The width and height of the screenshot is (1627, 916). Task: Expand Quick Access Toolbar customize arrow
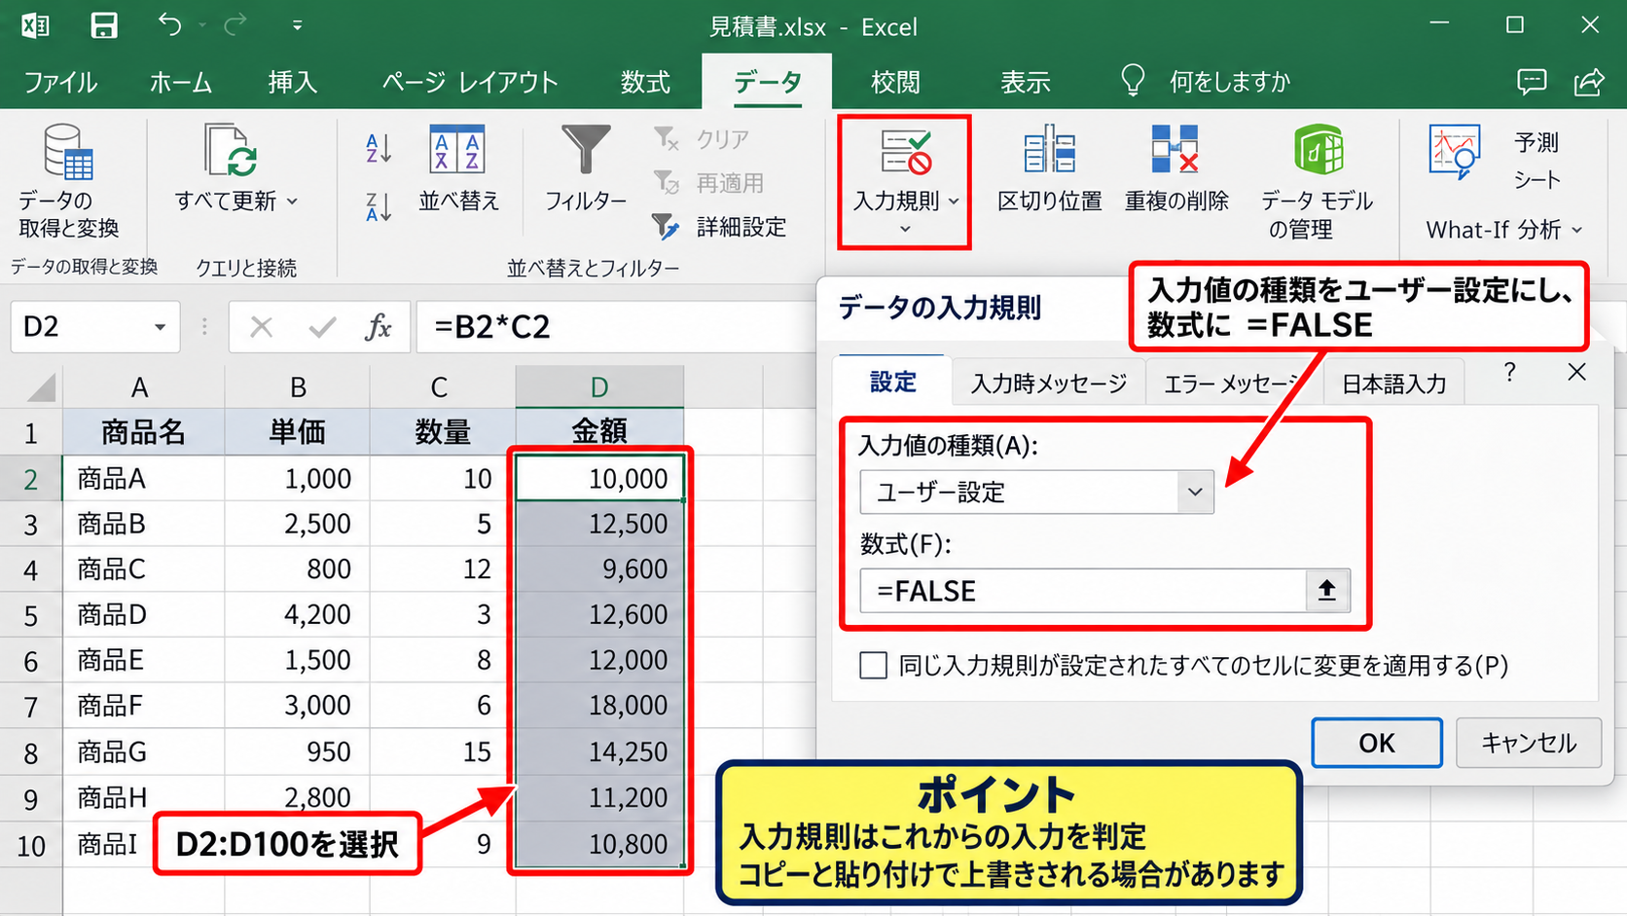coord(297,25)
